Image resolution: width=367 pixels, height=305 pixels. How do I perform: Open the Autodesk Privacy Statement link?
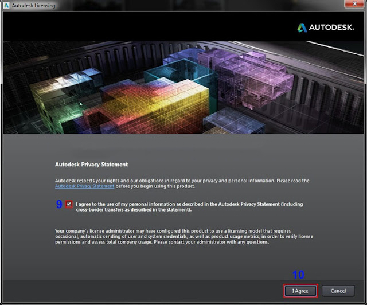pyautogui.click(x=84, y=186)
